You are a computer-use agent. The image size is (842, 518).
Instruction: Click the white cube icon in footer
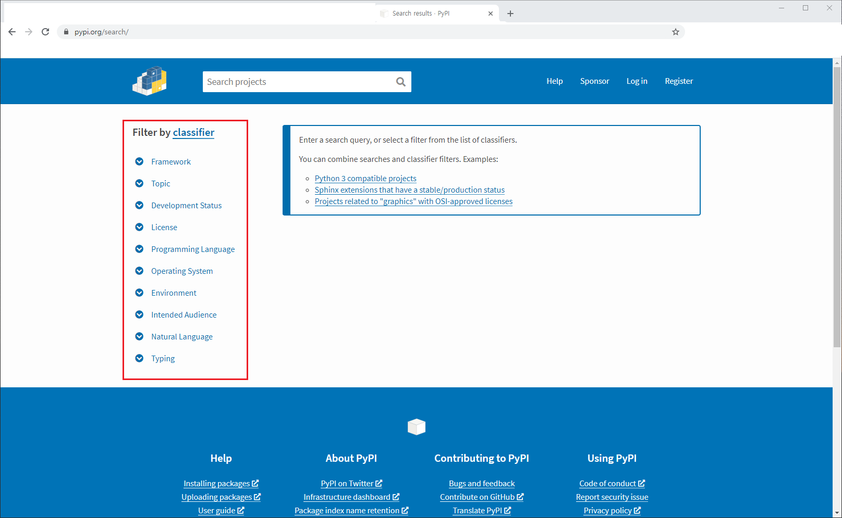417,427
